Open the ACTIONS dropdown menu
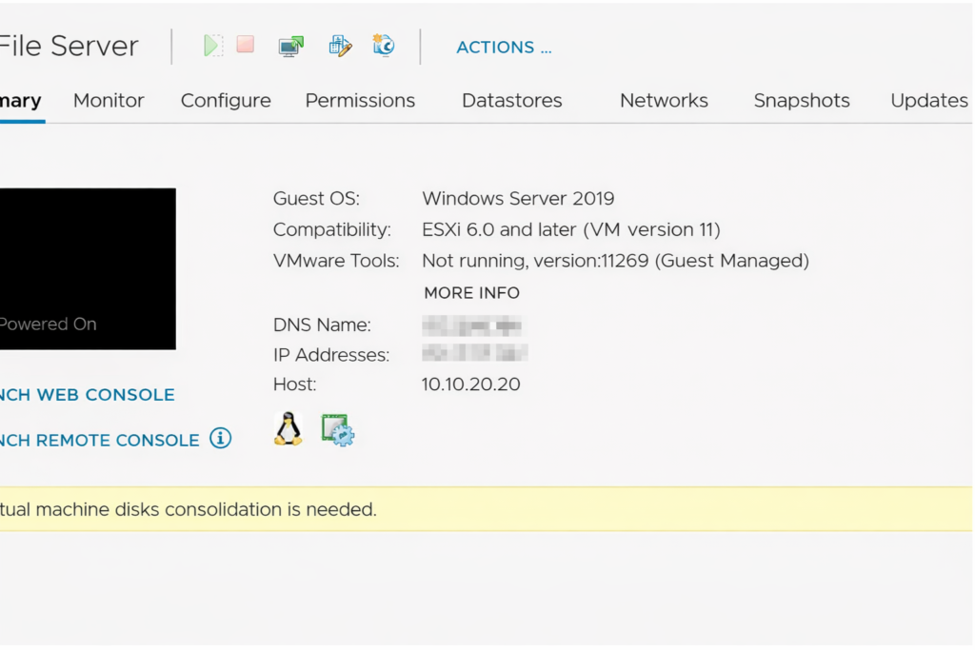The width and height of the screenshot is (975, 650). pos(504,48)
